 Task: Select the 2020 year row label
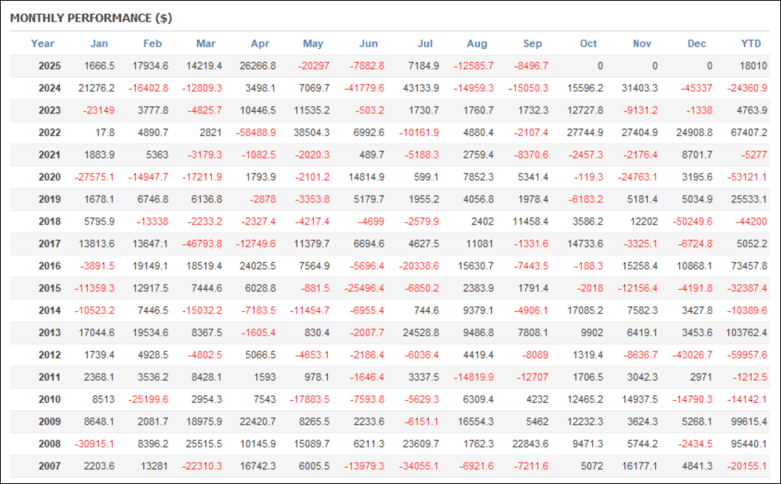pyautogui.click(x=50, y=177)
